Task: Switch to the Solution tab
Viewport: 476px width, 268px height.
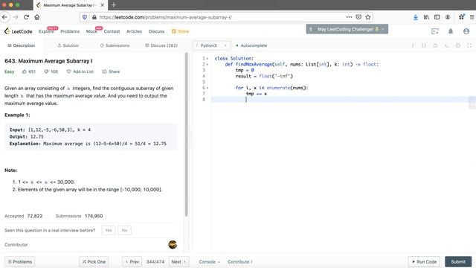Action: [68, 45]
